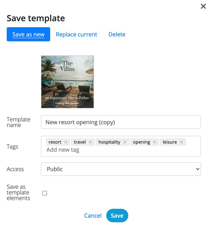The image size is (208, 235).
Task: Close the Save template dialog
Action: pos(203,6)
